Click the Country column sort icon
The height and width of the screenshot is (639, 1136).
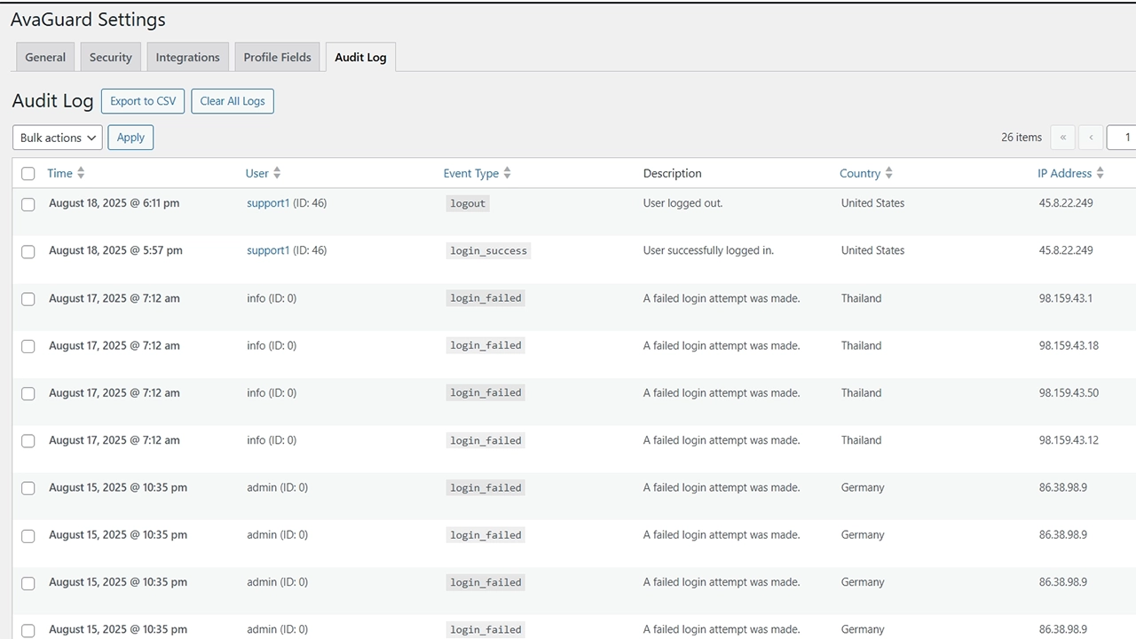pos(888,173)
